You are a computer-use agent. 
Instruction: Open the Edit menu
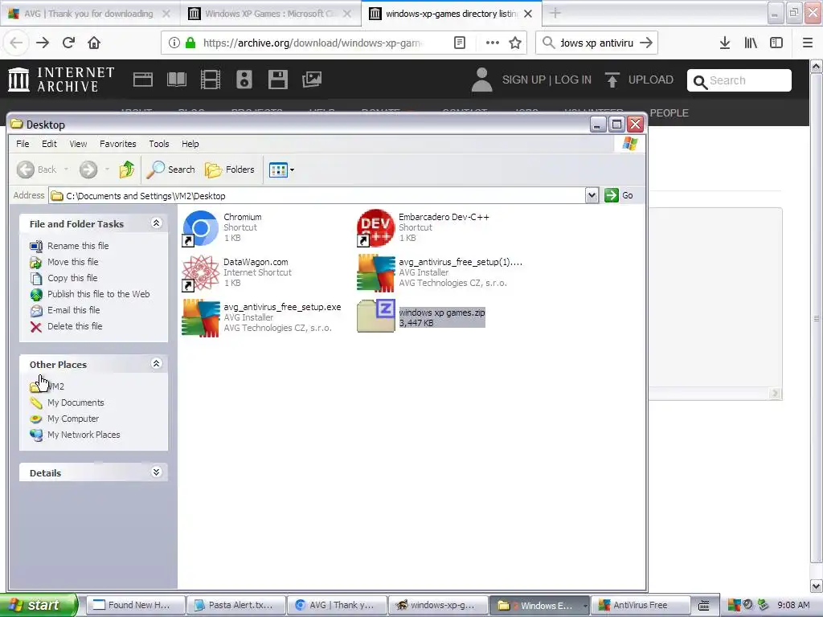(x=49, y=144)
